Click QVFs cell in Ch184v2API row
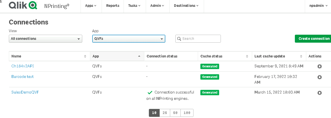The height and width of the screenshot is (118, 331). [97, 66]
